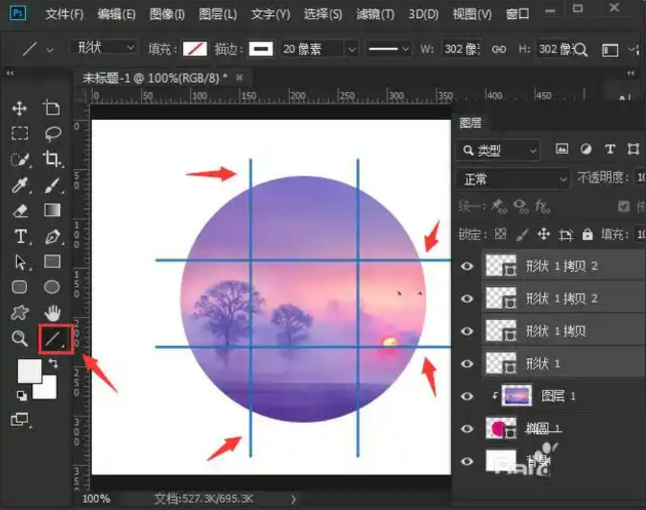
Task: Lock transparent pixels of layer
Action: (500, 235)
